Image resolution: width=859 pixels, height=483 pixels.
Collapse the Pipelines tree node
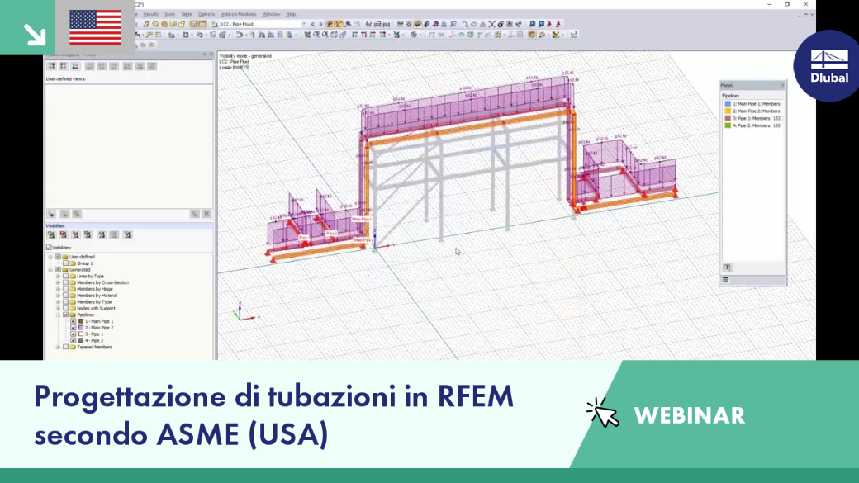pos(58,315)
